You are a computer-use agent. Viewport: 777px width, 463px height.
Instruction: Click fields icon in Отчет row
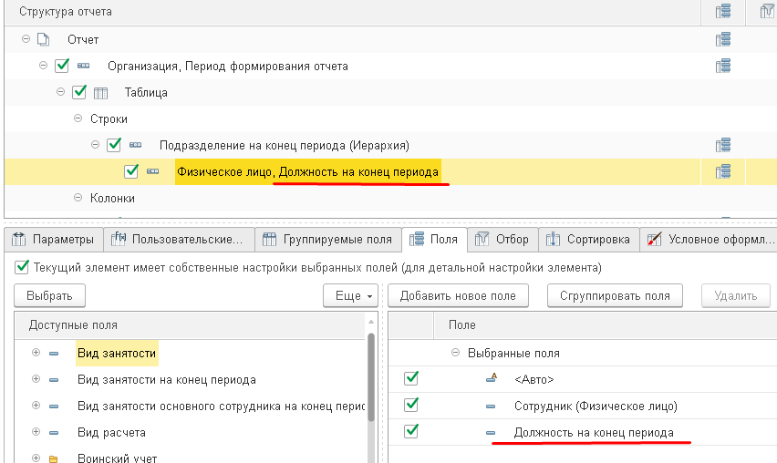tap(723, 39)
